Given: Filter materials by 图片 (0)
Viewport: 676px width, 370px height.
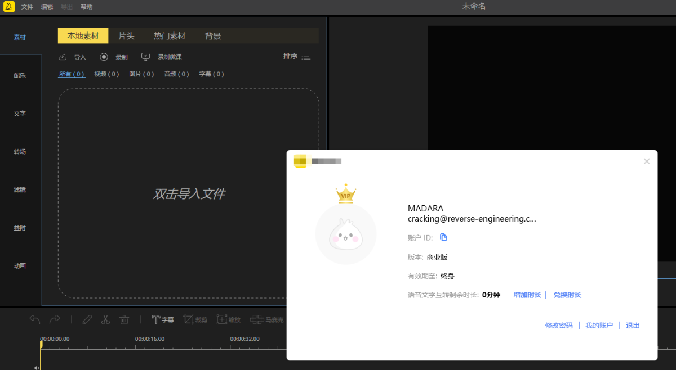Looking at the screenshot, I should pos(141,74).
